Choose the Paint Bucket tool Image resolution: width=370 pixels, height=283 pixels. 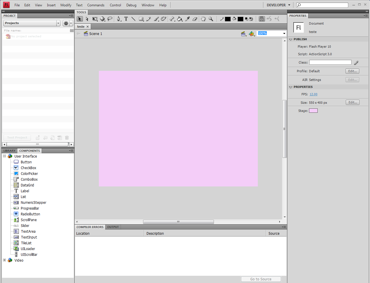(180, 19)
